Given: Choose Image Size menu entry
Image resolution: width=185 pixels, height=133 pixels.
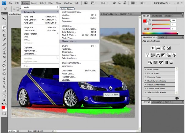Looking at the screenshot, I should pos(40,28).
